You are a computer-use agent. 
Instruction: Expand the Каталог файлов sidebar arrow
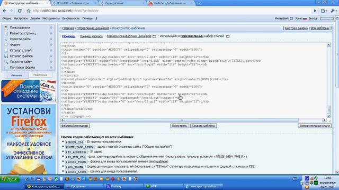51,56
